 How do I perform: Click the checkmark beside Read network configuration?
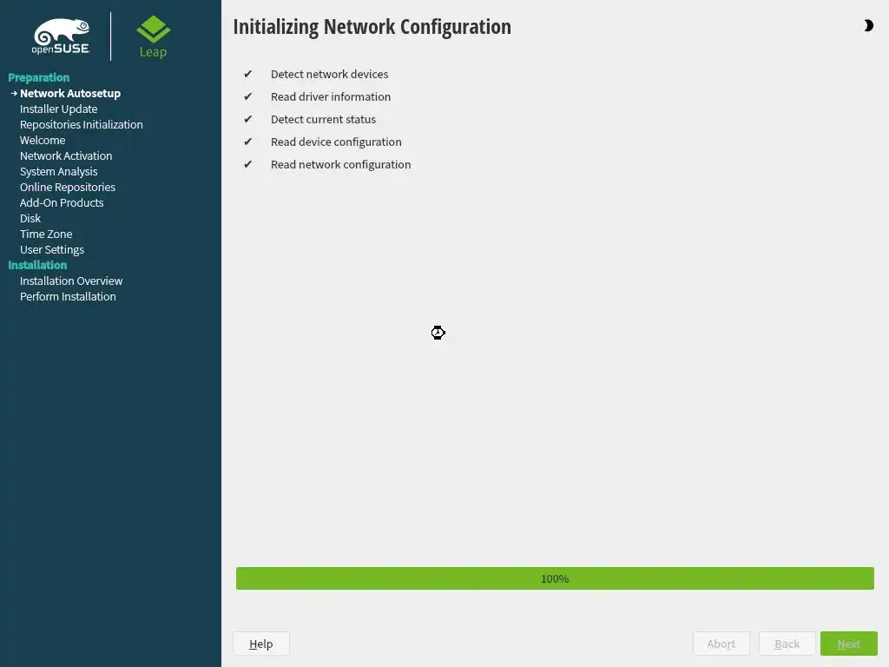click(x=247, y=164)
